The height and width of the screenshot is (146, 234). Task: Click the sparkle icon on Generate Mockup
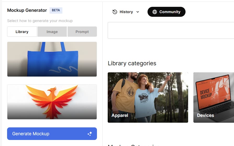point(90,134)
